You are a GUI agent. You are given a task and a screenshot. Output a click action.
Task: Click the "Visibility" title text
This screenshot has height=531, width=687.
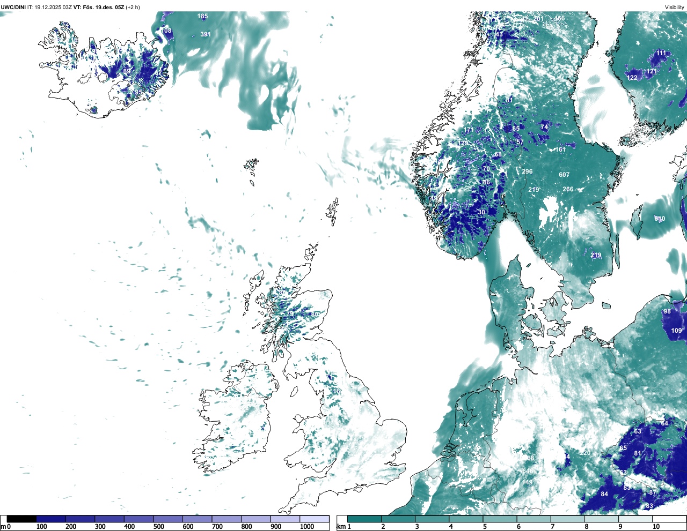click(675, 8)
